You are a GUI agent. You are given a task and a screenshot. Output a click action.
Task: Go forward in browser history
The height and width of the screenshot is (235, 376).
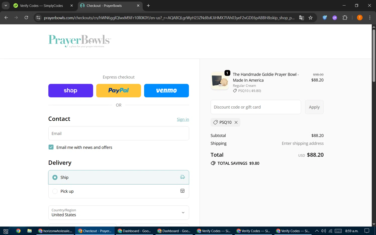(x=16, y=18)
